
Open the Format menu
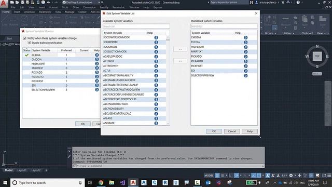(53, 7)
